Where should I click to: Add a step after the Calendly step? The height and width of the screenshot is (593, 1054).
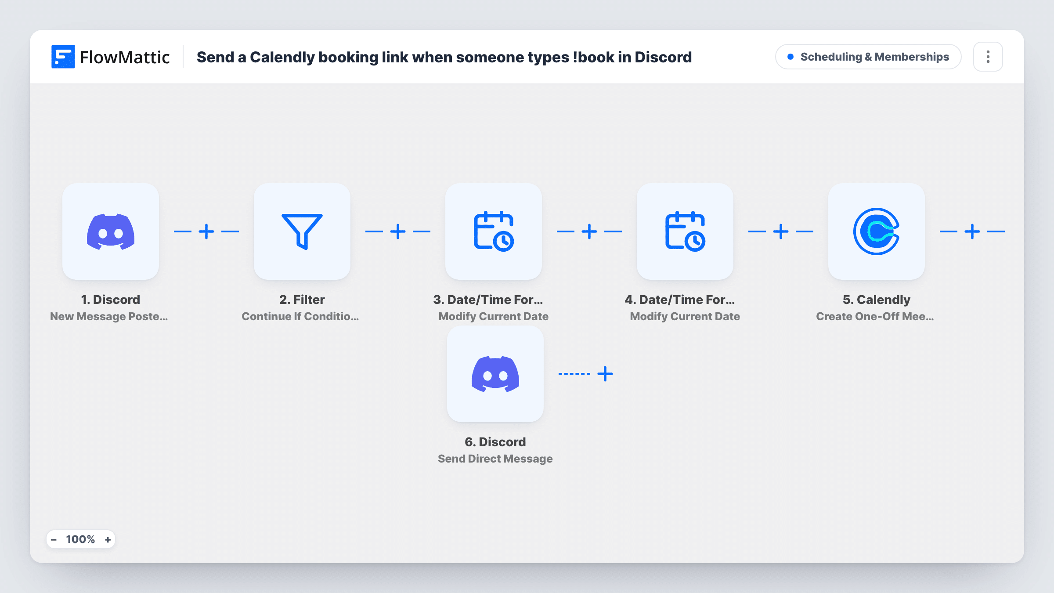click(x=972, y=231)
